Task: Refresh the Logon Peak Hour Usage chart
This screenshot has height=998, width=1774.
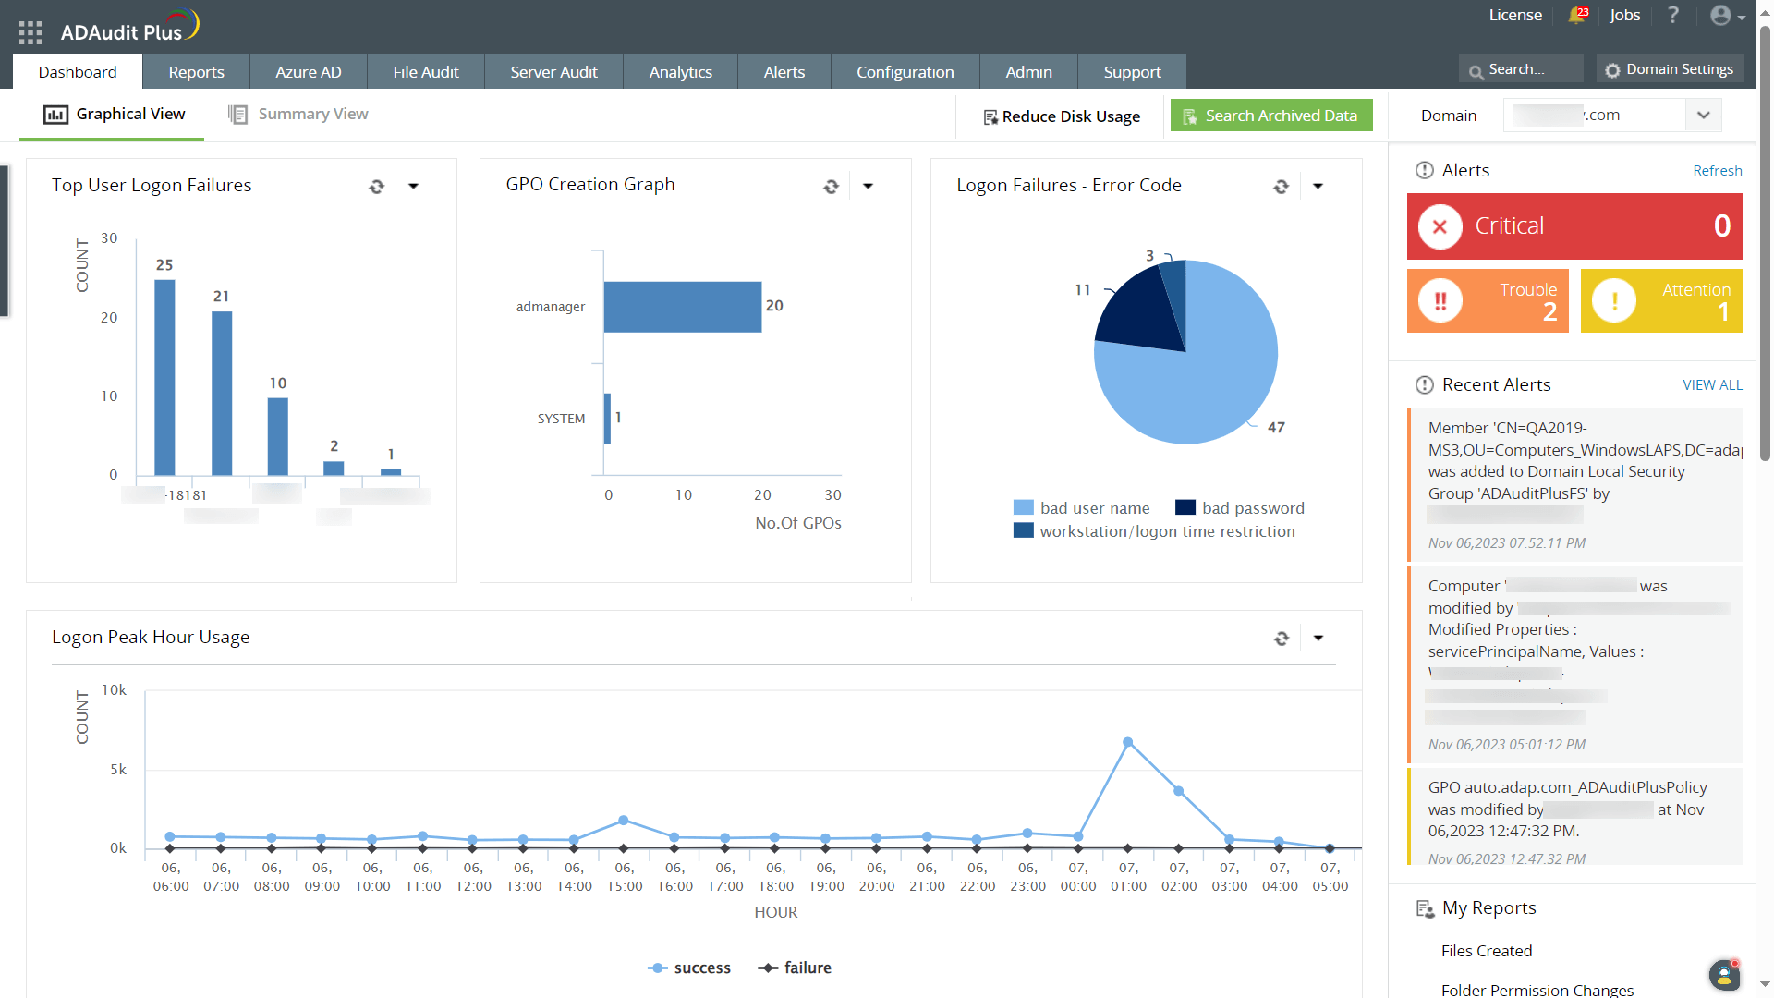Action: point(1281,639)
